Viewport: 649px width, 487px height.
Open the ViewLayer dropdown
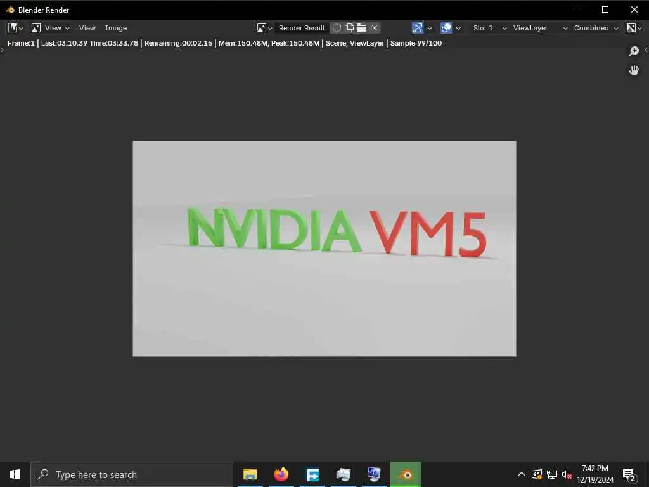540,28
